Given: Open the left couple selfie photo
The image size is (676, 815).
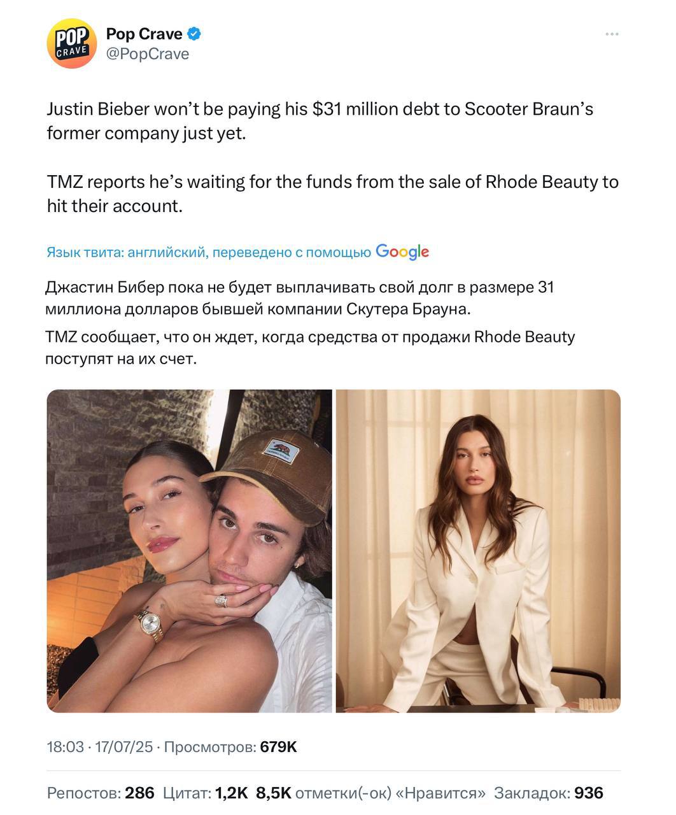Looking at the screenshot, I should (189, 551).
